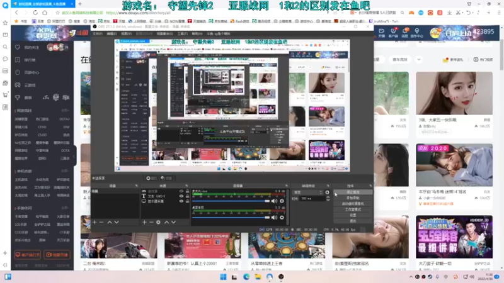Toggle lock on the text (GDI+) source
Screen dimensions: 504x283
pyautogui.click(x=187, y=196)
